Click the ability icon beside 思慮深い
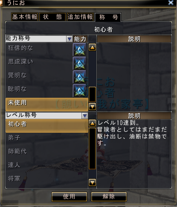Viewport: 177px width, 207px height. coord(79,64)
